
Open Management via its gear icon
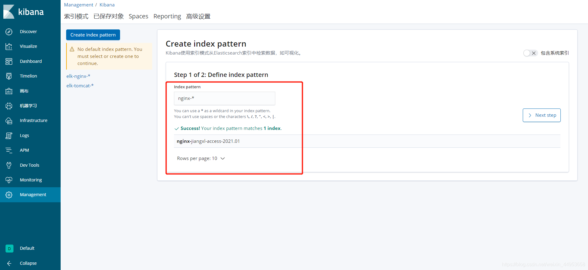pos(9,195)
